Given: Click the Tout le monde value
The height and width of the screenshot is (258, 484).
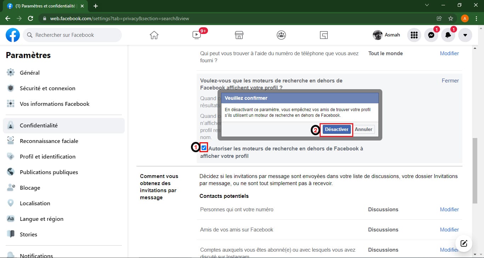Looking at the screenshot, I should [385, 53].
